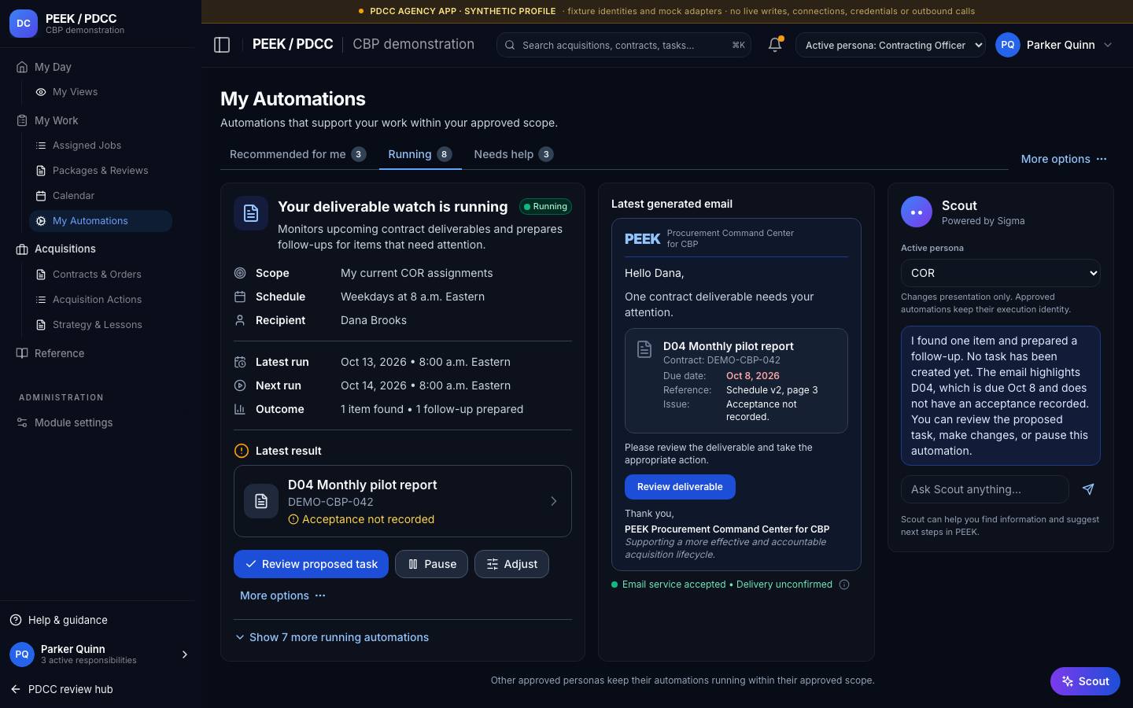Expand Parker Quinn responsibilities in sidebar
Viewport: 1133px width, 708px height.
185,655
